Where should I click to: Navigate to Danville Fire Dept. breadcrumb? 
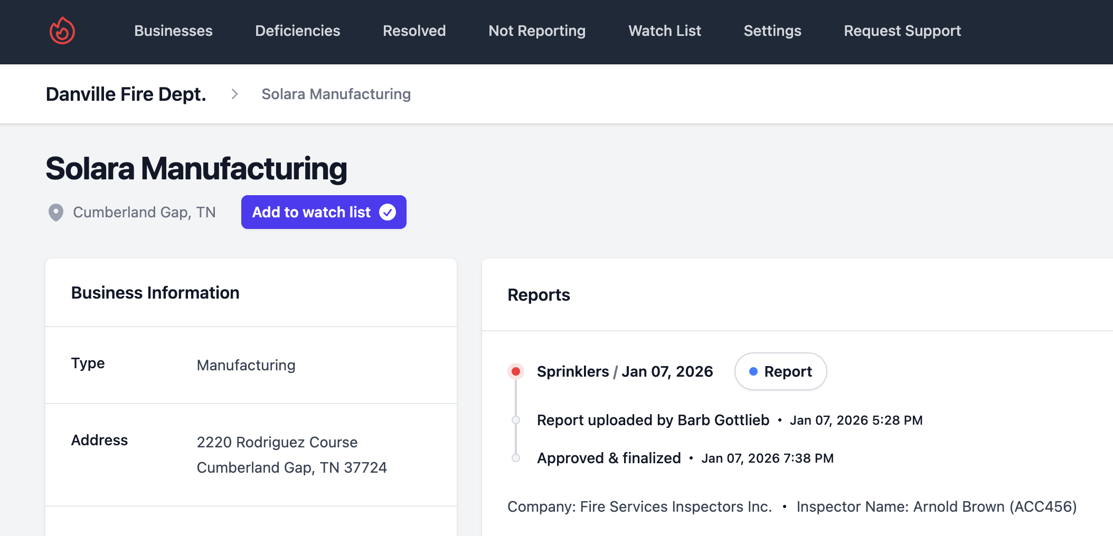pyautogui.click(x=126, y=94)
